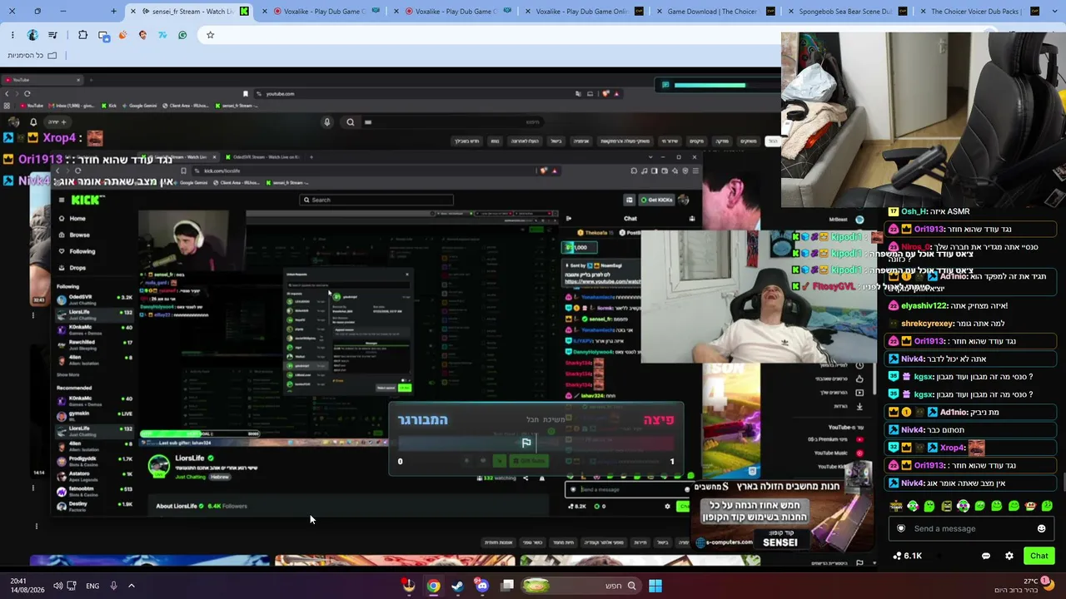The height and width of the screenshot is (599, 1066).
Task: Open the media controls toolbar icon
Action: click(53, 35)
